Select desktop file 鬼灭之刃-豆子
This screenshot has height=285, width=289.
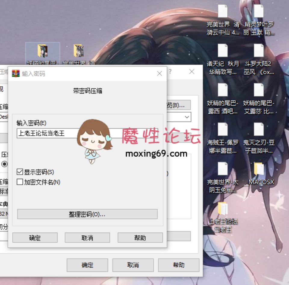click(259, 138)
